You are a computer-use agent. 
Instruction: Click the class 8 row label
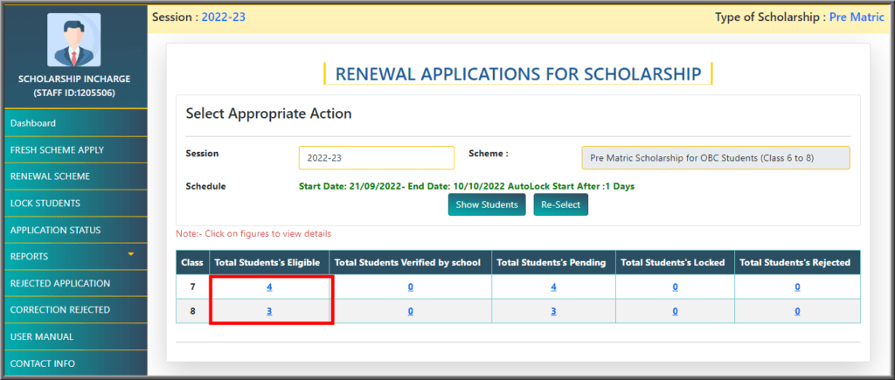193,311
